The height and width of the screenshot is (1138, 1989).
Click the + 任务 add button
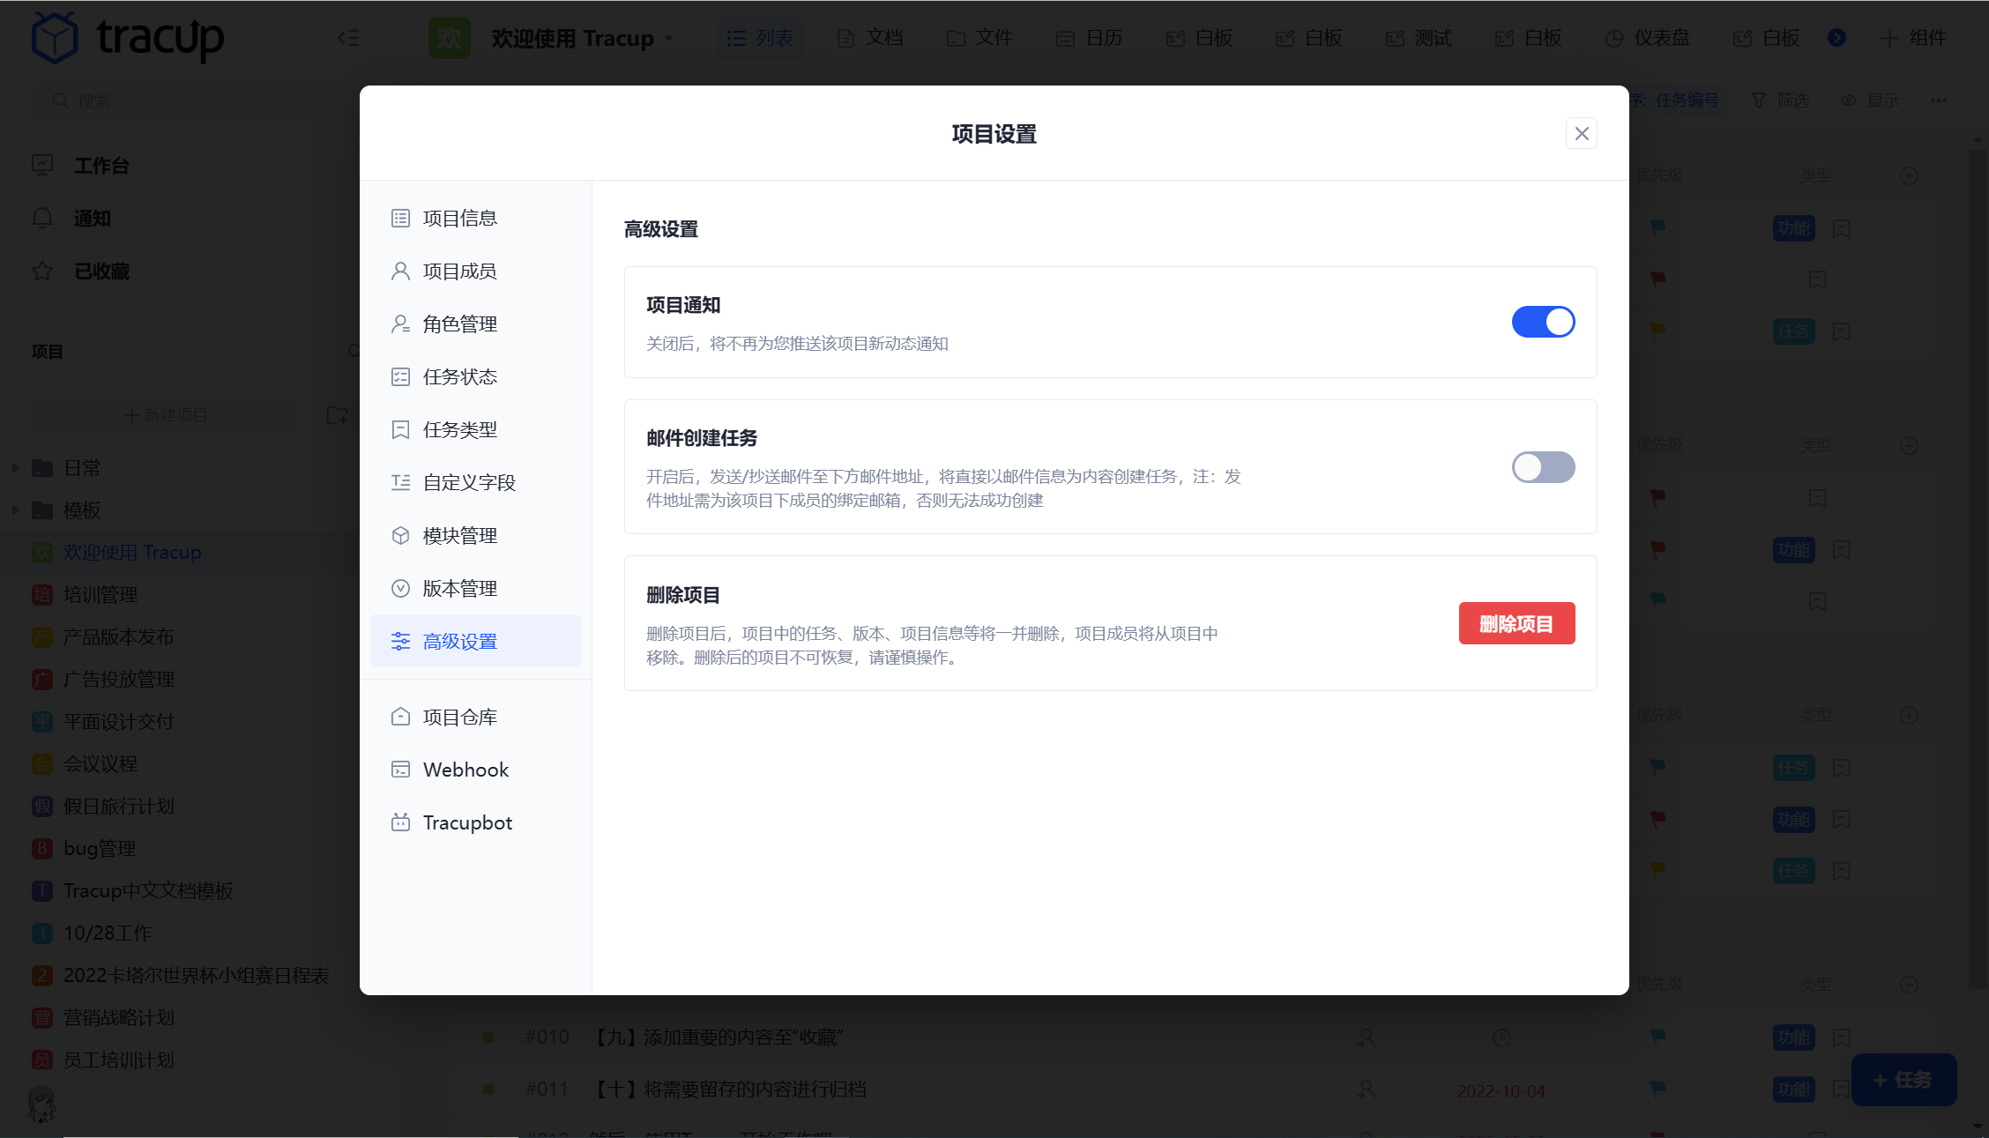[x=1903, y=1080]
